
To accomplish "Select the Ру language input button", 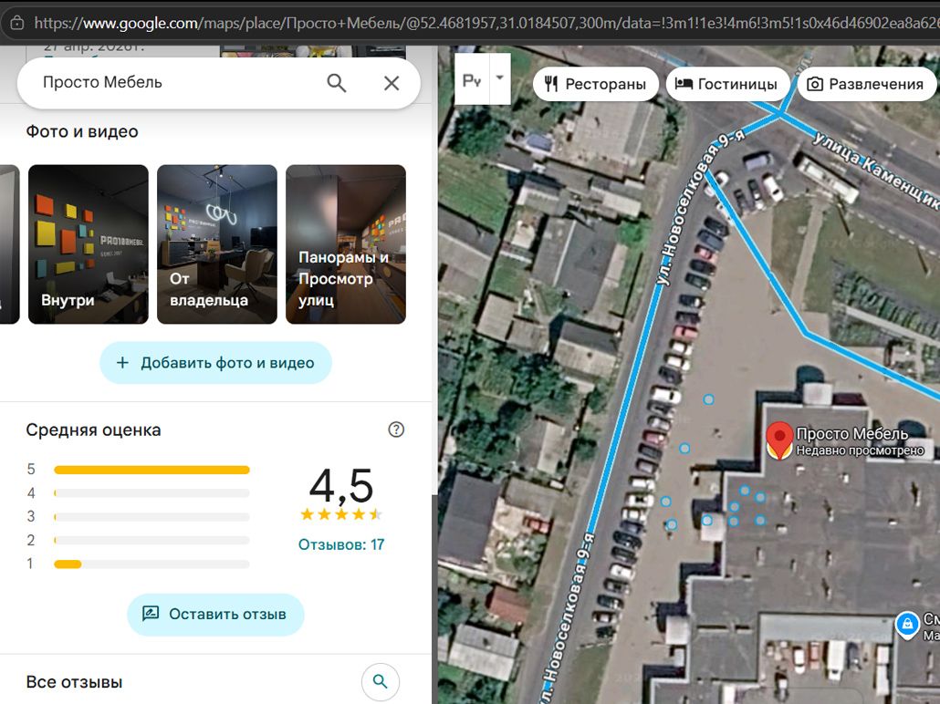I will [x=473, y=79].
